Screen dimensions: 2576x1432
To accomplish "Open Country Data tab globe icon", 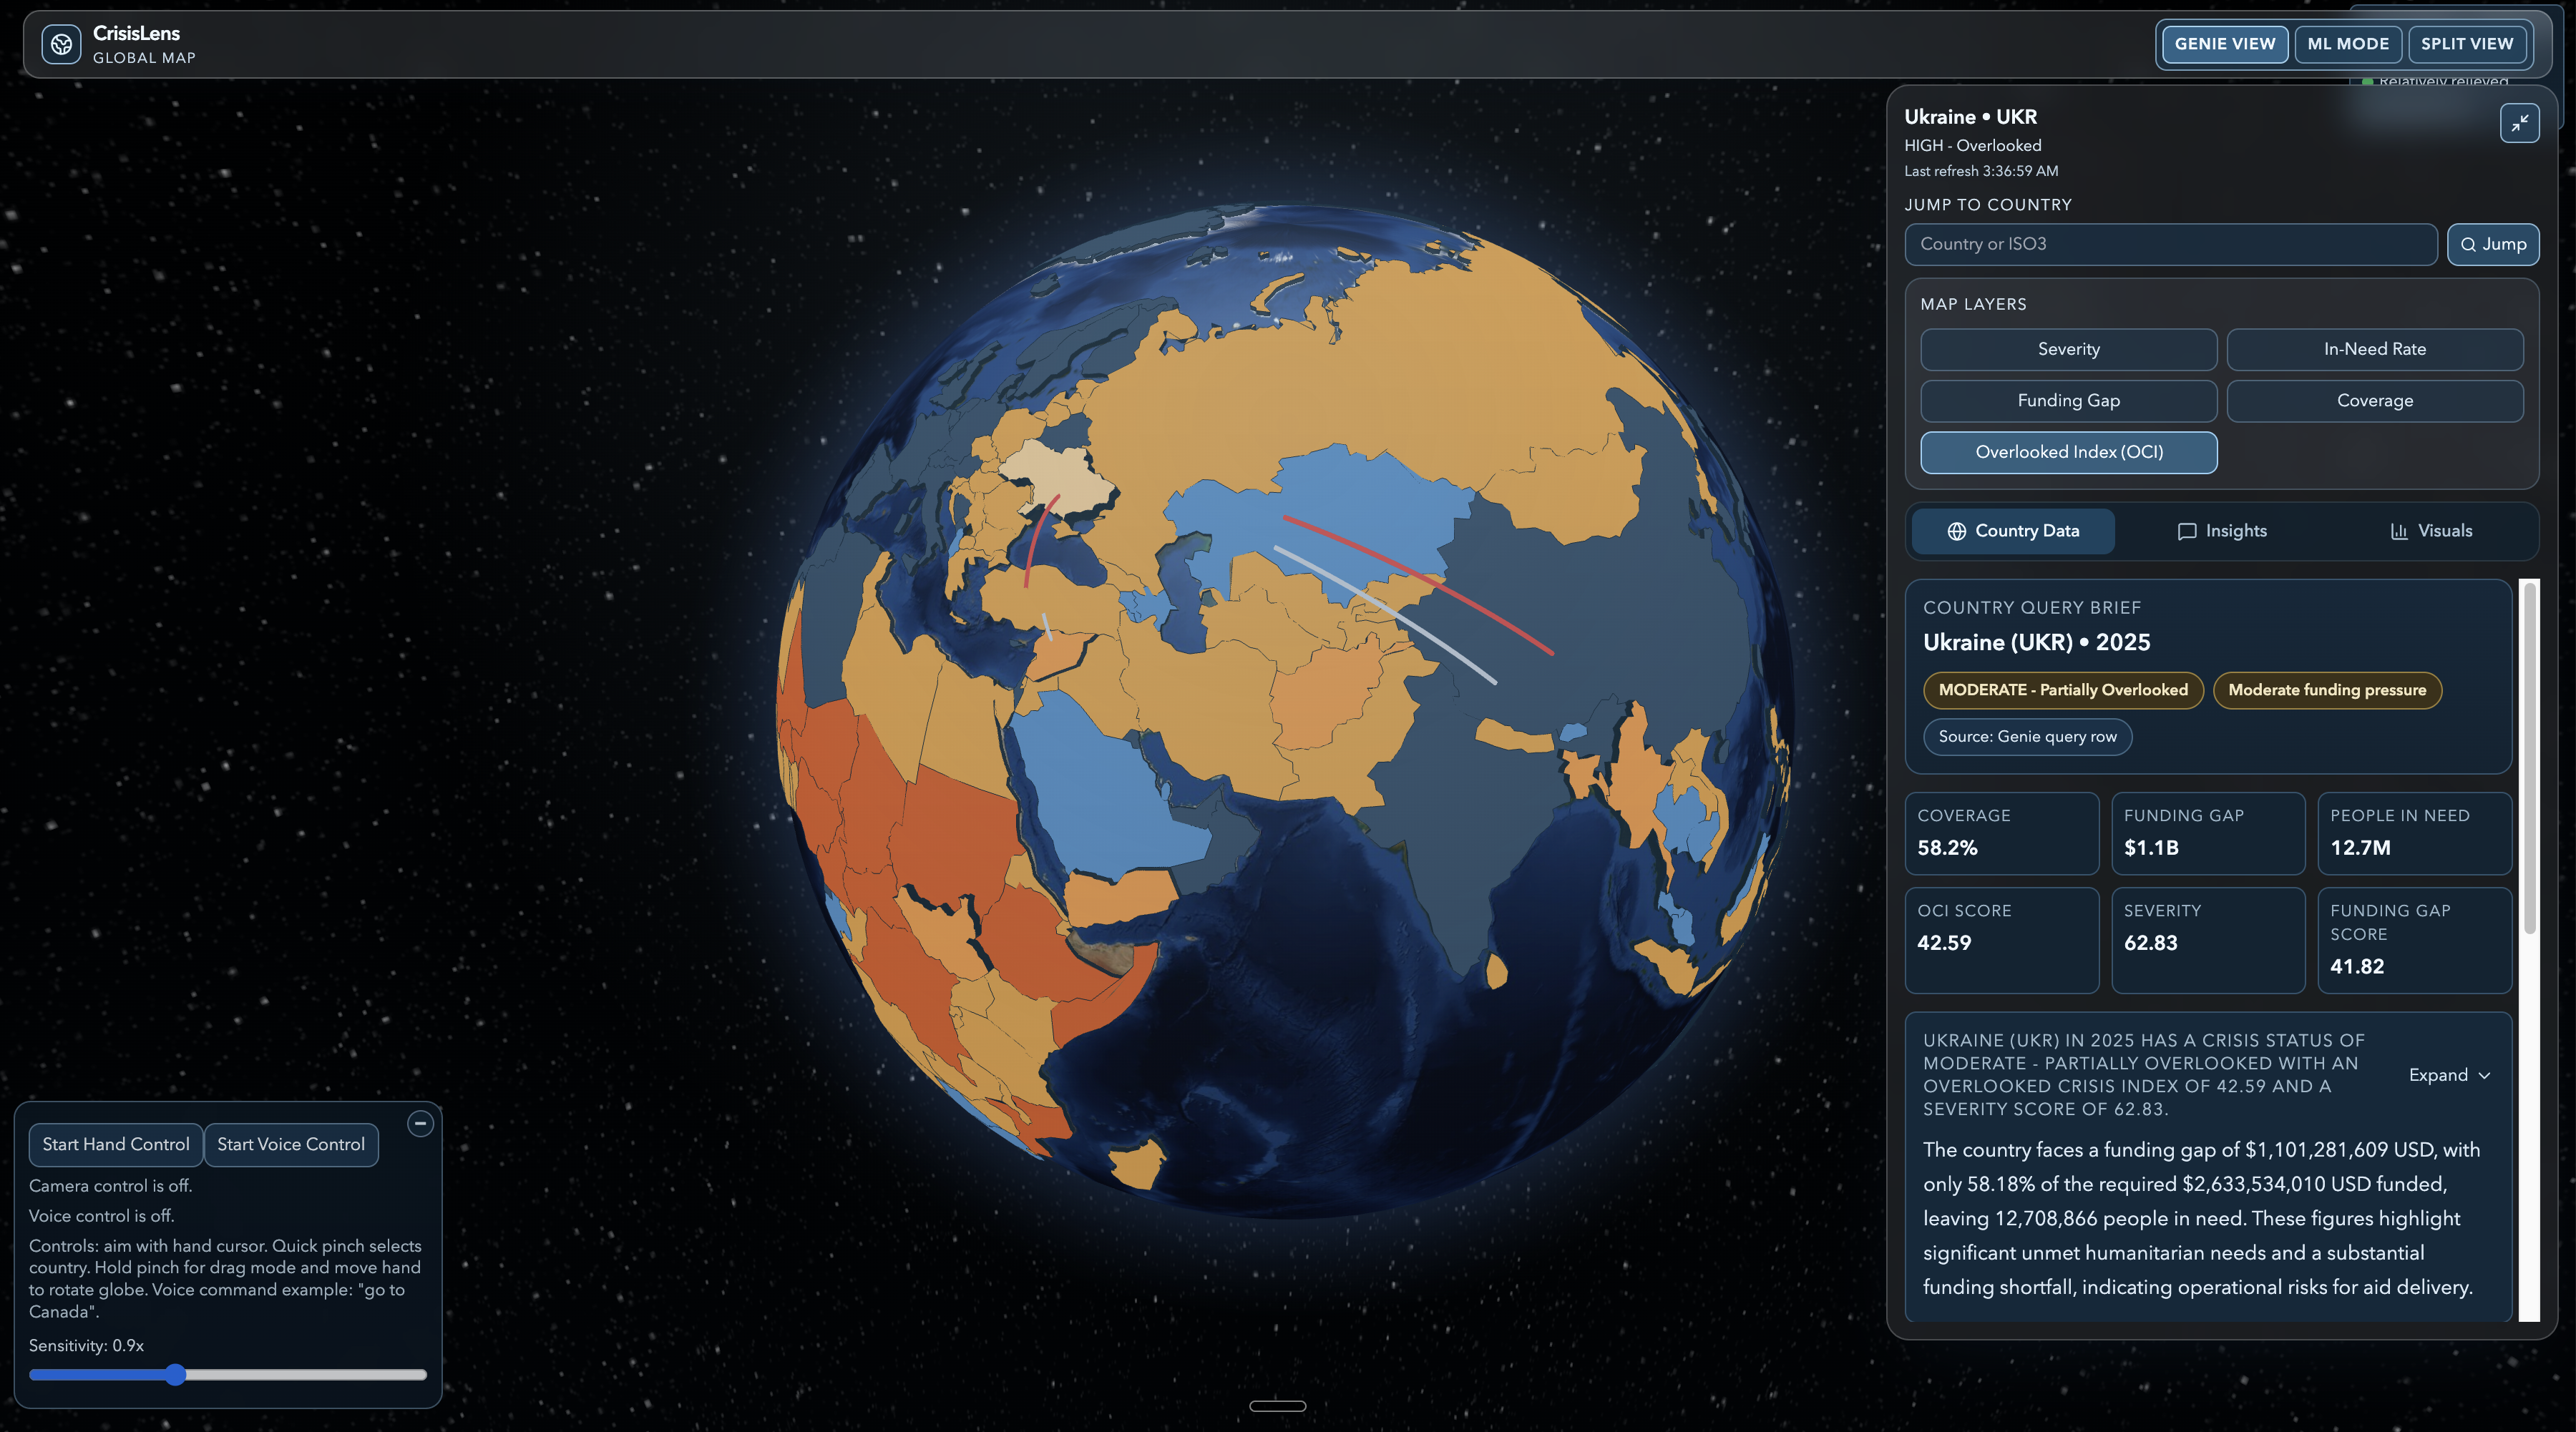I will point(1956,531).
